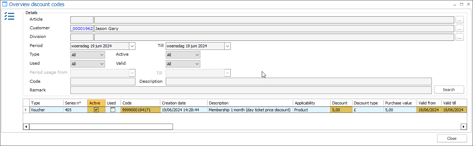Open Division lookup with ellipsis button
The width and height of the screenshot is (473, 146).
click(x=459, y=37)
